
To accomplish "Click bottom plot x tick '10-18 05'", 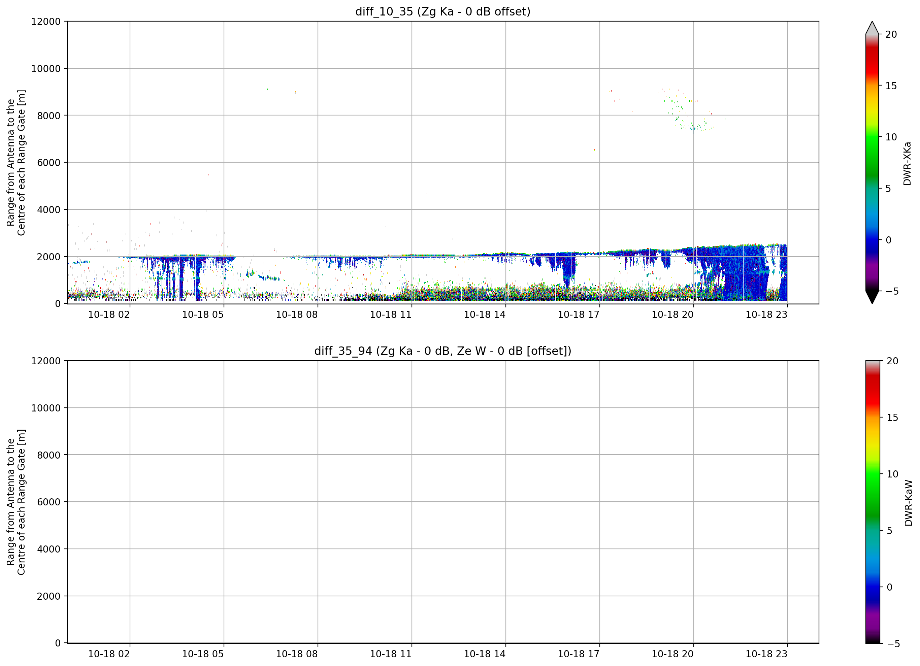I will [x=203, y=654].
